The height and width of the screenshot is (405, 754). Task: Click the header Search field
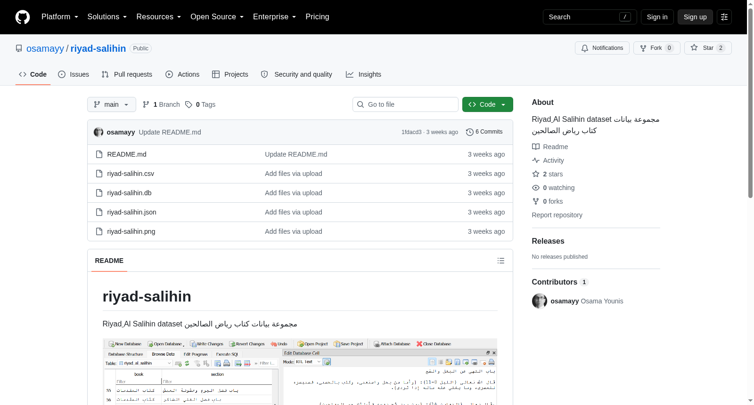[590, 17]
